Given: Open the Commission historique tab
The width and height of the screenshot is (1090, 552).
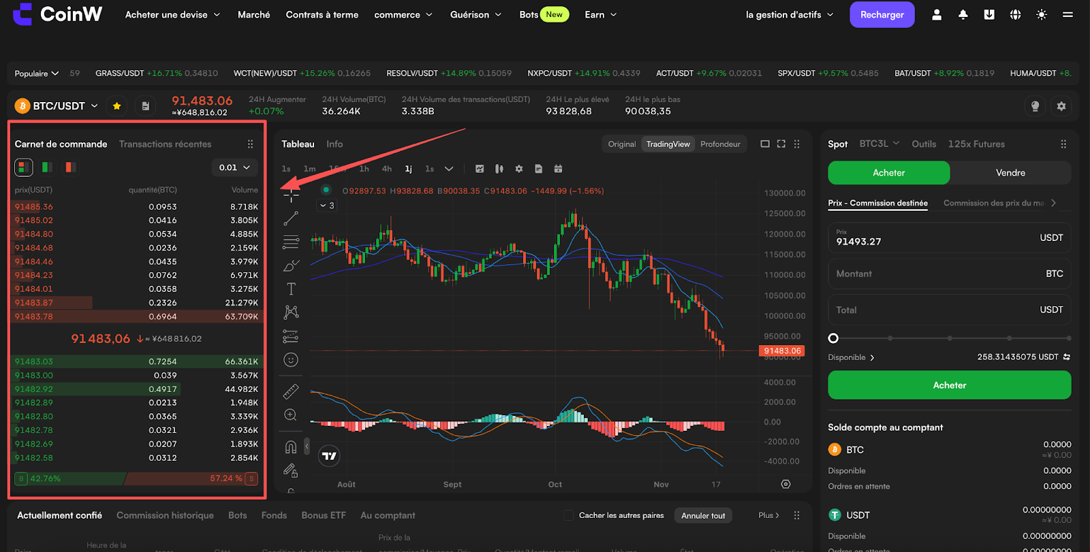Looking at the screenshot, I should (x=165, y=515).
